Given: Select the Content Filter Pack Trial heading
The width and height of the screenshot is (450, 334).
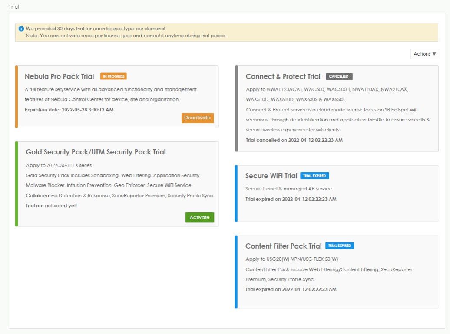Looking at the screenshot, I should click(284, 246).
